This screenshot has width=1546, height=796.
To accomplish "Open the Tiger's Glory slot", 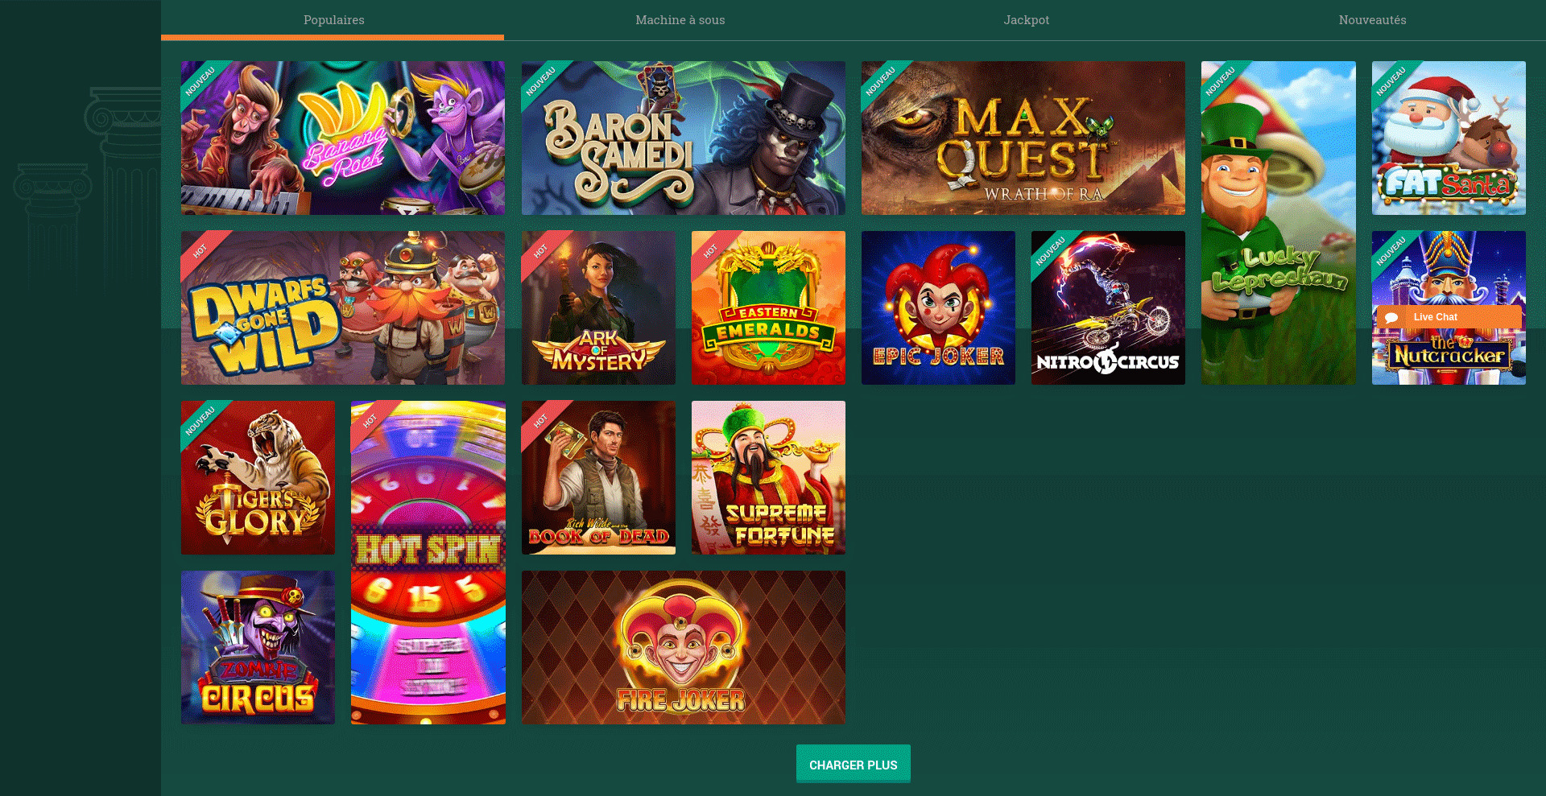I will (x=258, y=477).
